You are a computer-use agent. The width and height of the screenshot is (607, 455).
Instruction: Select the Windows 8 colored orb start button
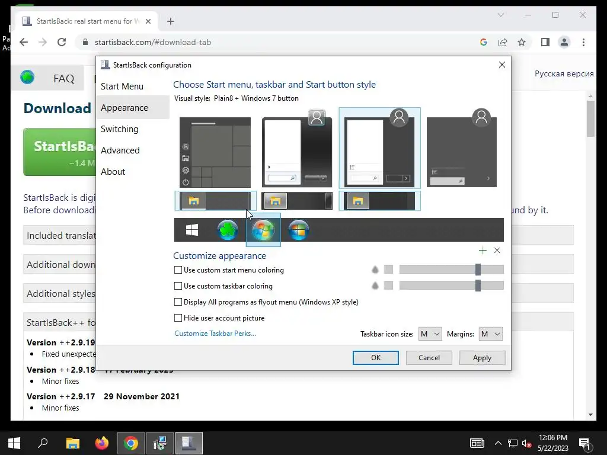(x=299, y=230)
